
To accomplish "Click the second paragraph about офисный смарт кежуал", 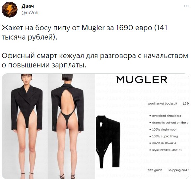I will click(95, 60).
